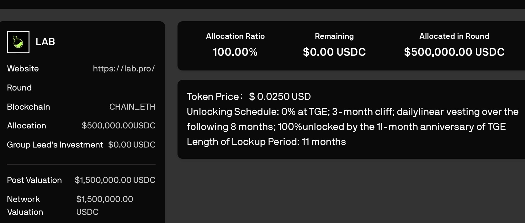Image resolution: width=525 pixels, height=223 pixels.
Task: Open the https://lab.pro/ website link
Action: 124,69
